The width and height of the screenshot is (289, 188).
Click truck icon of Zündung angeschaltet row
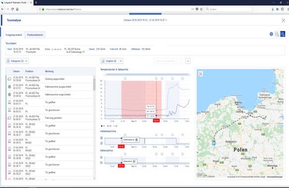[x=9, y=79]
